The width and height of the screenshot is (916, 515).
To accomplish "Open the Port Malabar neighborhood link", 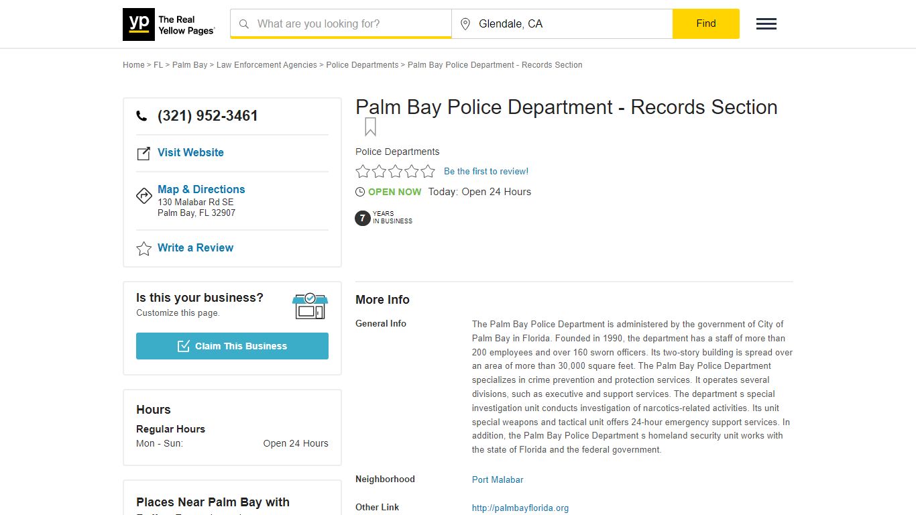I will 498,480.
